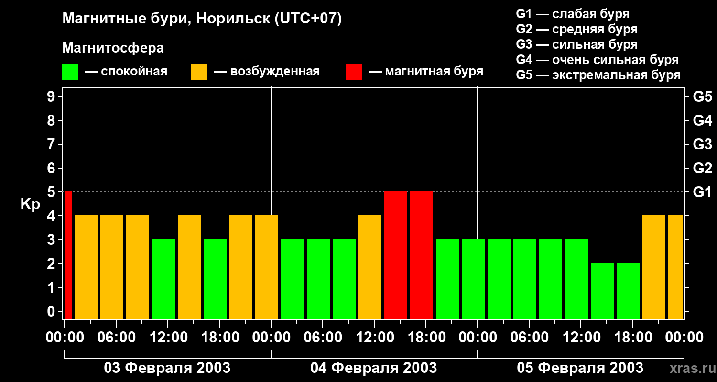717x382 pixels.
Task: Click the yellow bar before 12:00 on 04 Февраля
Action: [x=370, y=267]
